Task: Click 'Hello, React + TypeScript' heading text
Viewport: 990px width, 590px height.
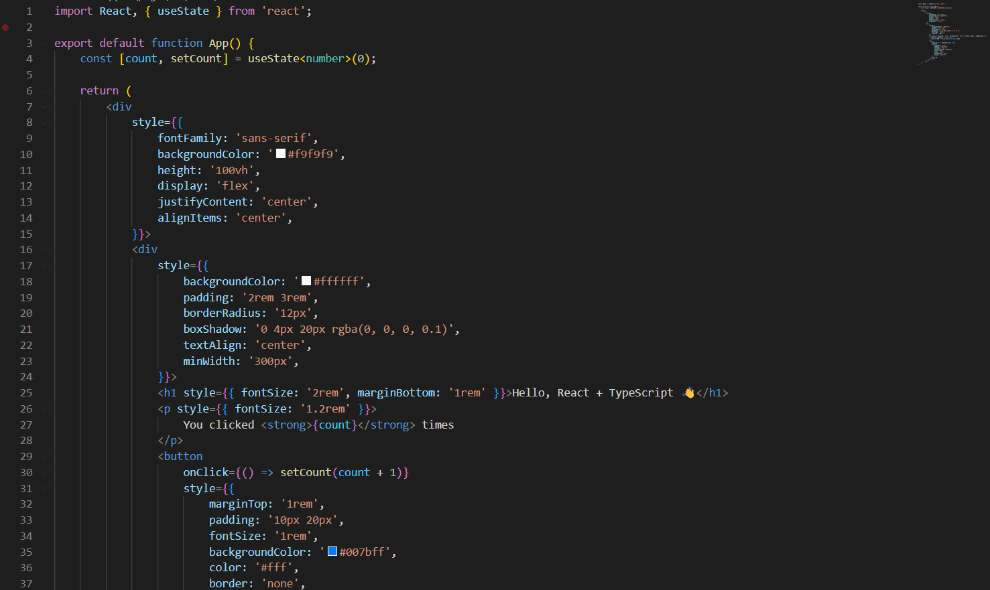Action: (x=593, y=393)
